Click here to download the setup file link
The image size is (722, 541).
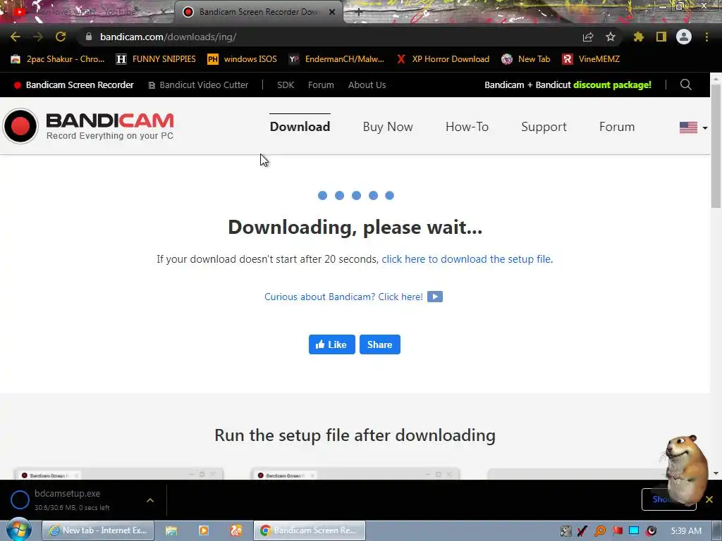coord(467,259)
